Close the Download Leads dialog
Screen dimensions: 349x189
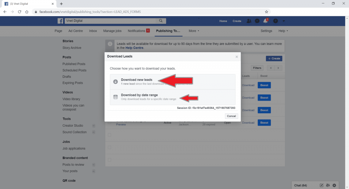237,57
